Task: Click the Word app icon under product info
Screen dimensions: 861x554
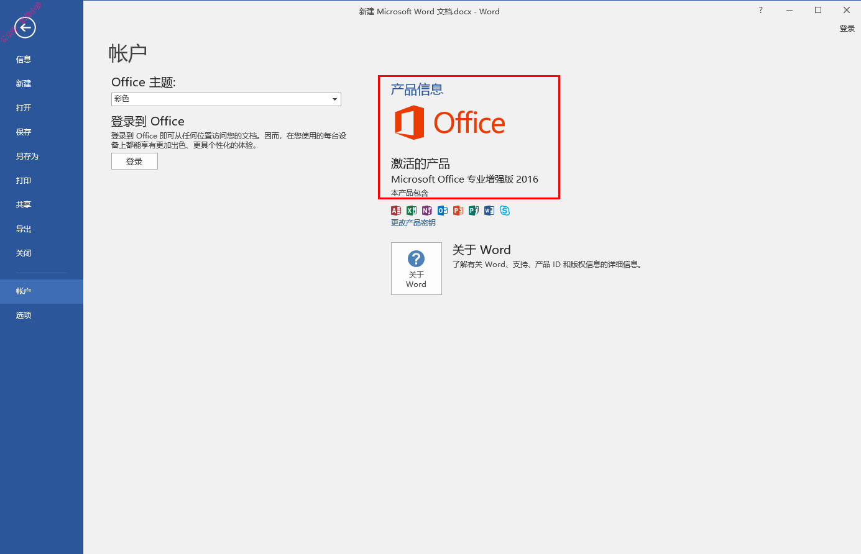Action: coord(489,211)
